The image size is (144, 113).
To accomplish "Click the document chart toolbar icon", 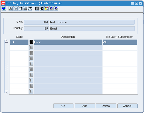I will pyautogui.click(x=20, y=8).
